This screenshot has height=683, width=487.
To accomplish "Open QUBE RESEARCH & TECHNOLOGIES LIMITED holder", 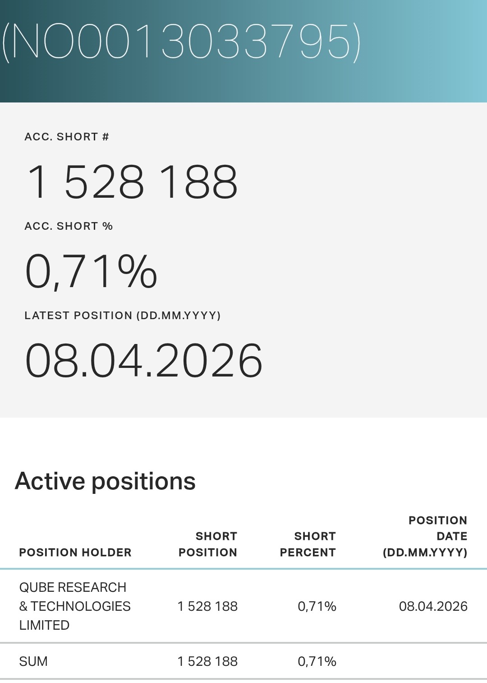I will tap(75, 606).
